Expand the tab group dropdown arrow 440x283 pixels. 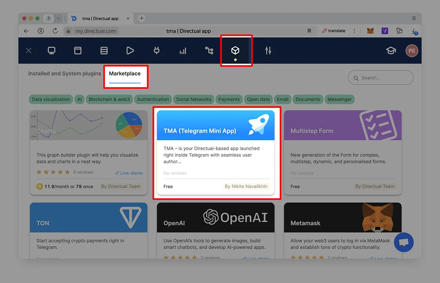(x=58, y=18)
